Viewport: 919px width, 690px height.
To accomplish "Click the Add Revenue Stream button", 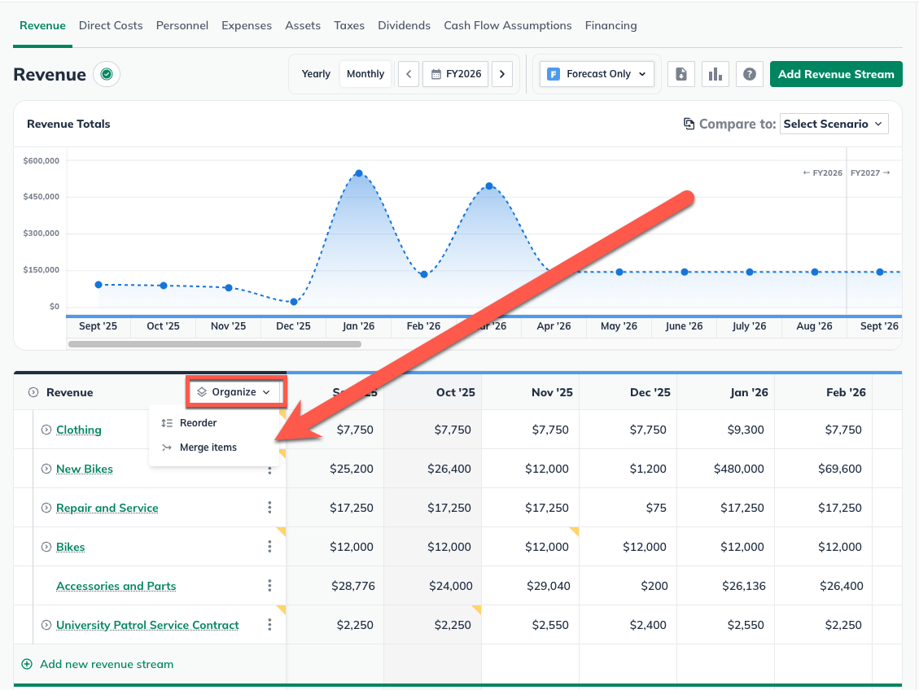I will [836, 74].
